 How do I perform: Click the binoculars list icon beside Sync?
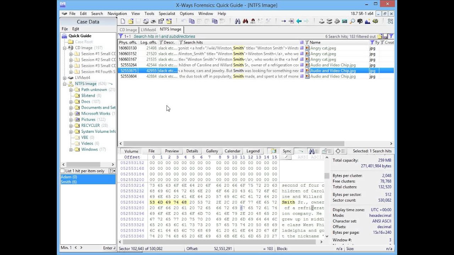click(x=315, y=151)
